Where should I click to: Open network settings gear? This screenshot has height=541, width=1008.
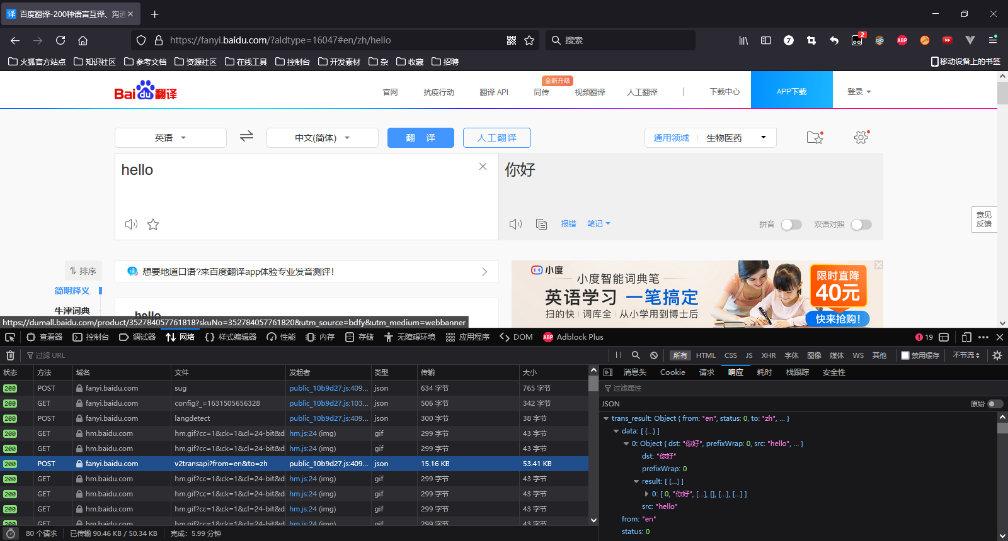point(997,355)
